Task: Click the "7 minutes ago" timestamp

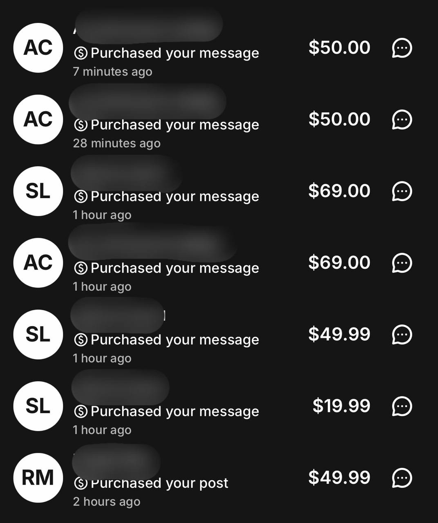Action: pos(112,72)
